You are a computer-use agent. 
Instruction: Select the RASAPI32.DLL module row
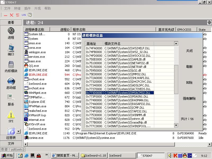point(120,104)
